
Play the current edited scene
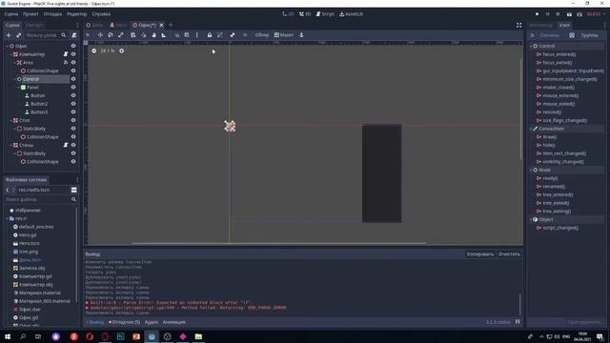click(569, 14)
